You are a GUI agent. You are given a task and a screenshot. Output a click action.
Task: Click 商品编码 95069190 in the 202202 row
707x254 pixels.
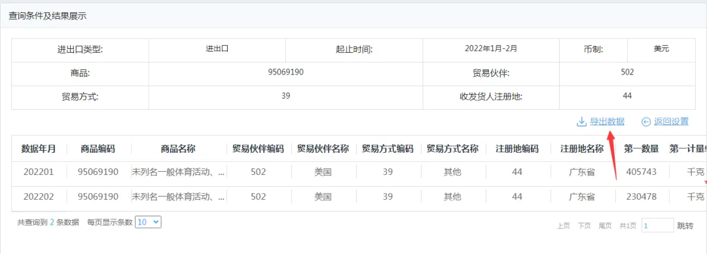[98, 197]
